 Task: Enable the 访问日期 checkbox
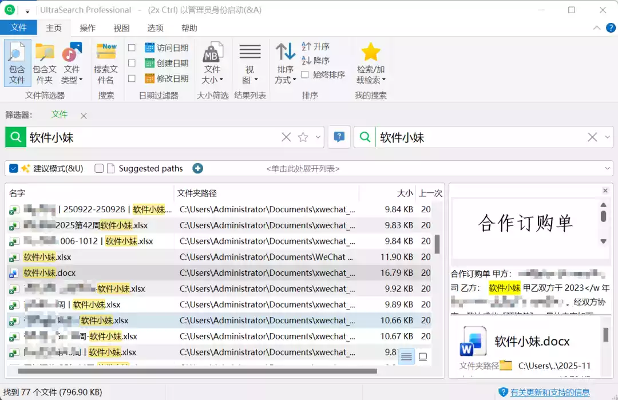132,47
